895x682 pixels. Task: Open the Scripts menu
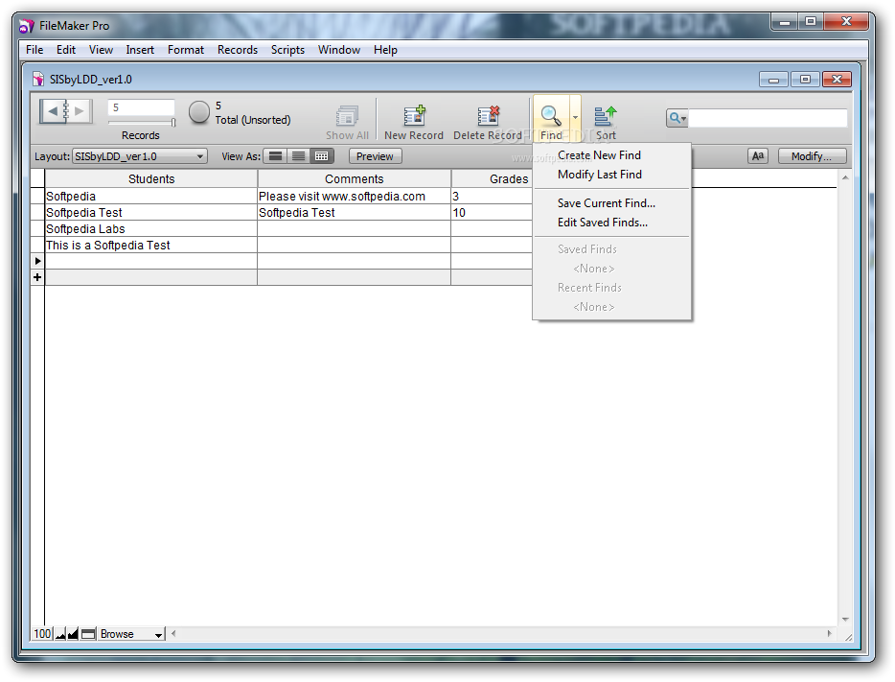(287, 50)
